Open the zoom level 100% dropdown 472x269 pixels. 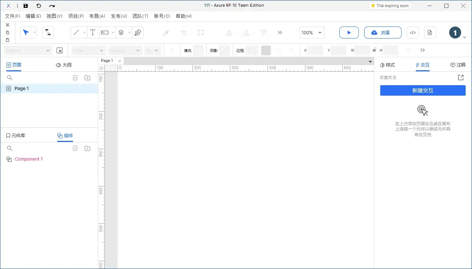pyautogui.click(x=312, y=33)
